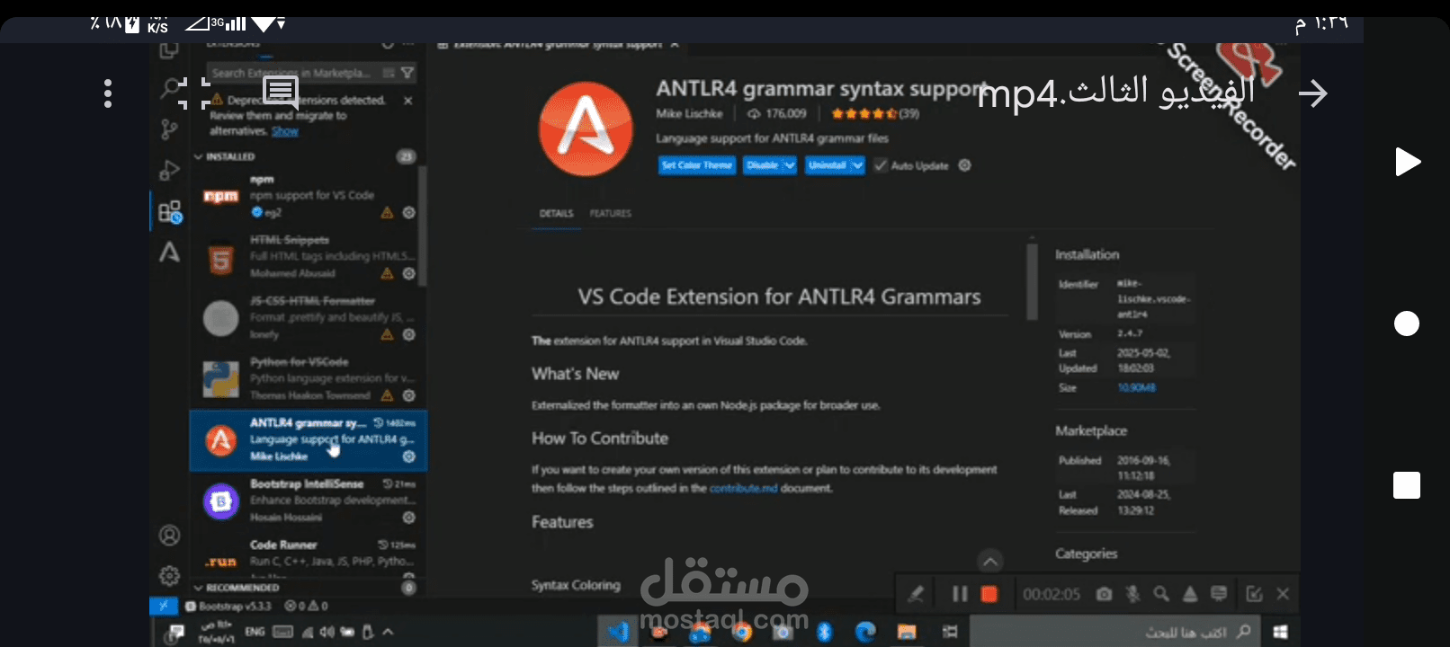Open Chrome from taskbar
The width and height of the screenshot is (1450, 647).
(741, 632)
